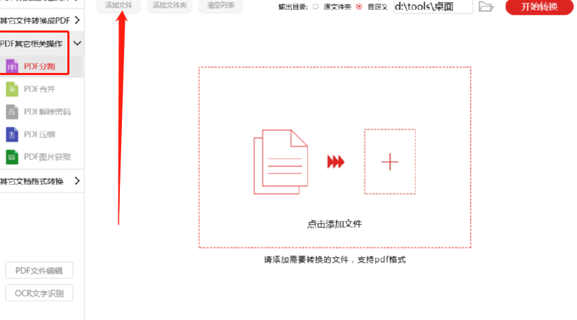
Task: Click the PDF解除密码 lock icon
Action: coord(12,112)
